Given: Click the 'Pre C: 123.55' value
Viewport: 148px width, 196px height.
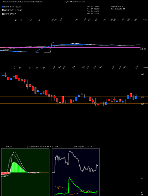Looking at the screenshot, I should pyautogui.click(x=93, y=14).
